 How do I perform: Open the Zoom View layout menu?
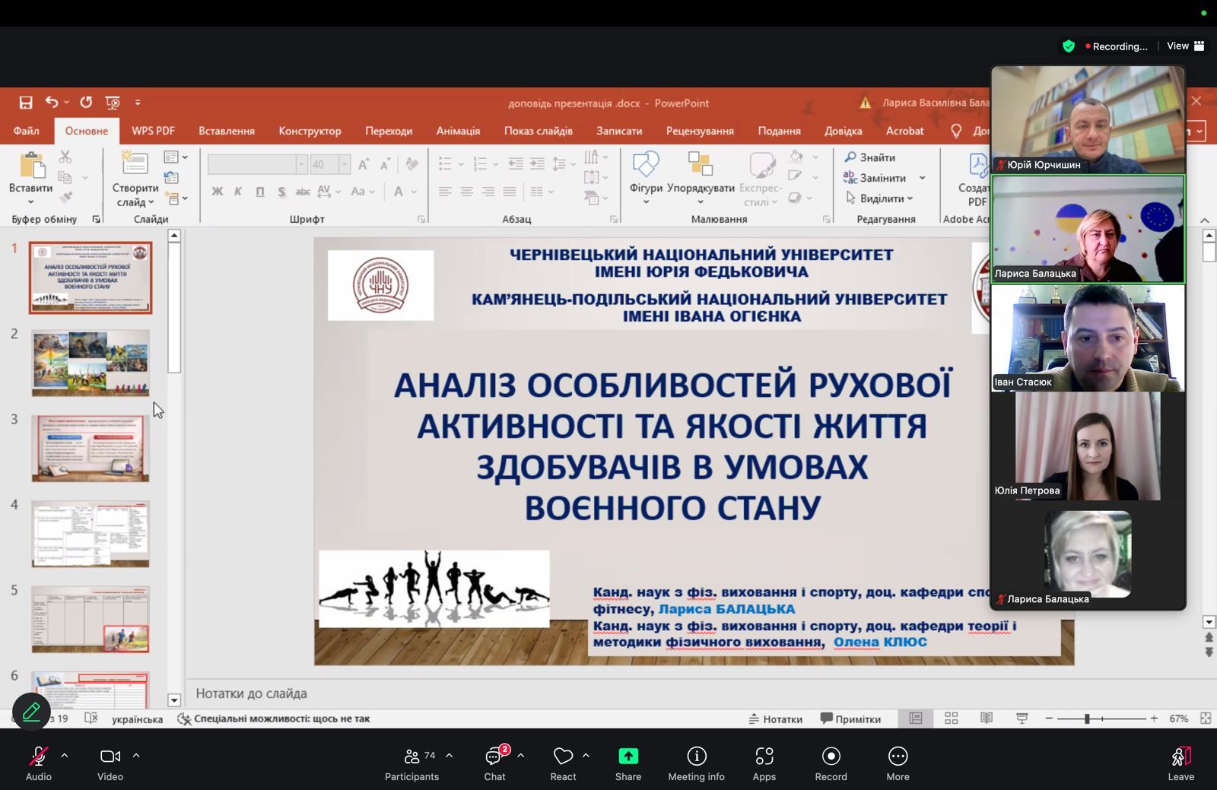(x=1185, y=46)
